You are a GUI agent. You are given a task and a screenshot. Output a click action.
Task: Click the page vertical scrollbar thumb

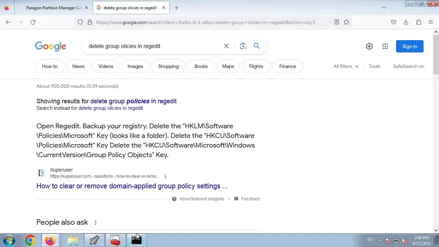436,54
